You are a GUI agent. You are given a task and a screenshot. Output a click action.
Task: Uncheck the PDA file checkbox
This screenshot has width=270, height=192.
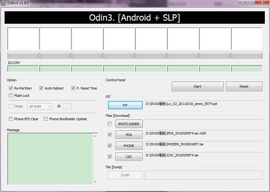pyautogui.click(x=110, y=134)
